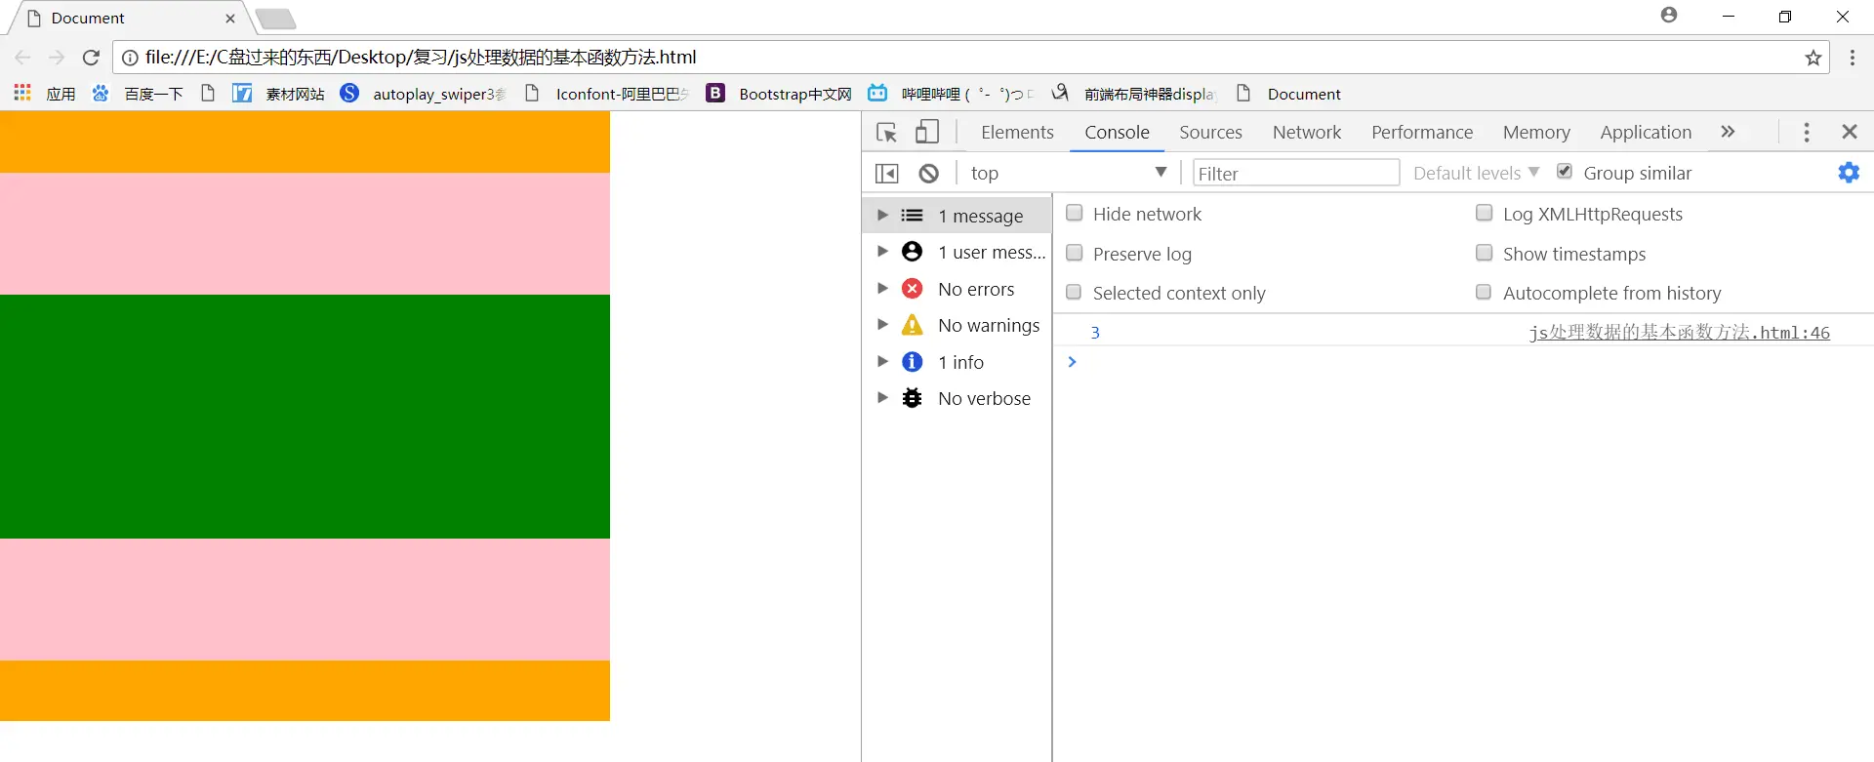This screenshot has height=762, width=1874.
Task: Switch to the Sources tab
Action: [1210, 132]
